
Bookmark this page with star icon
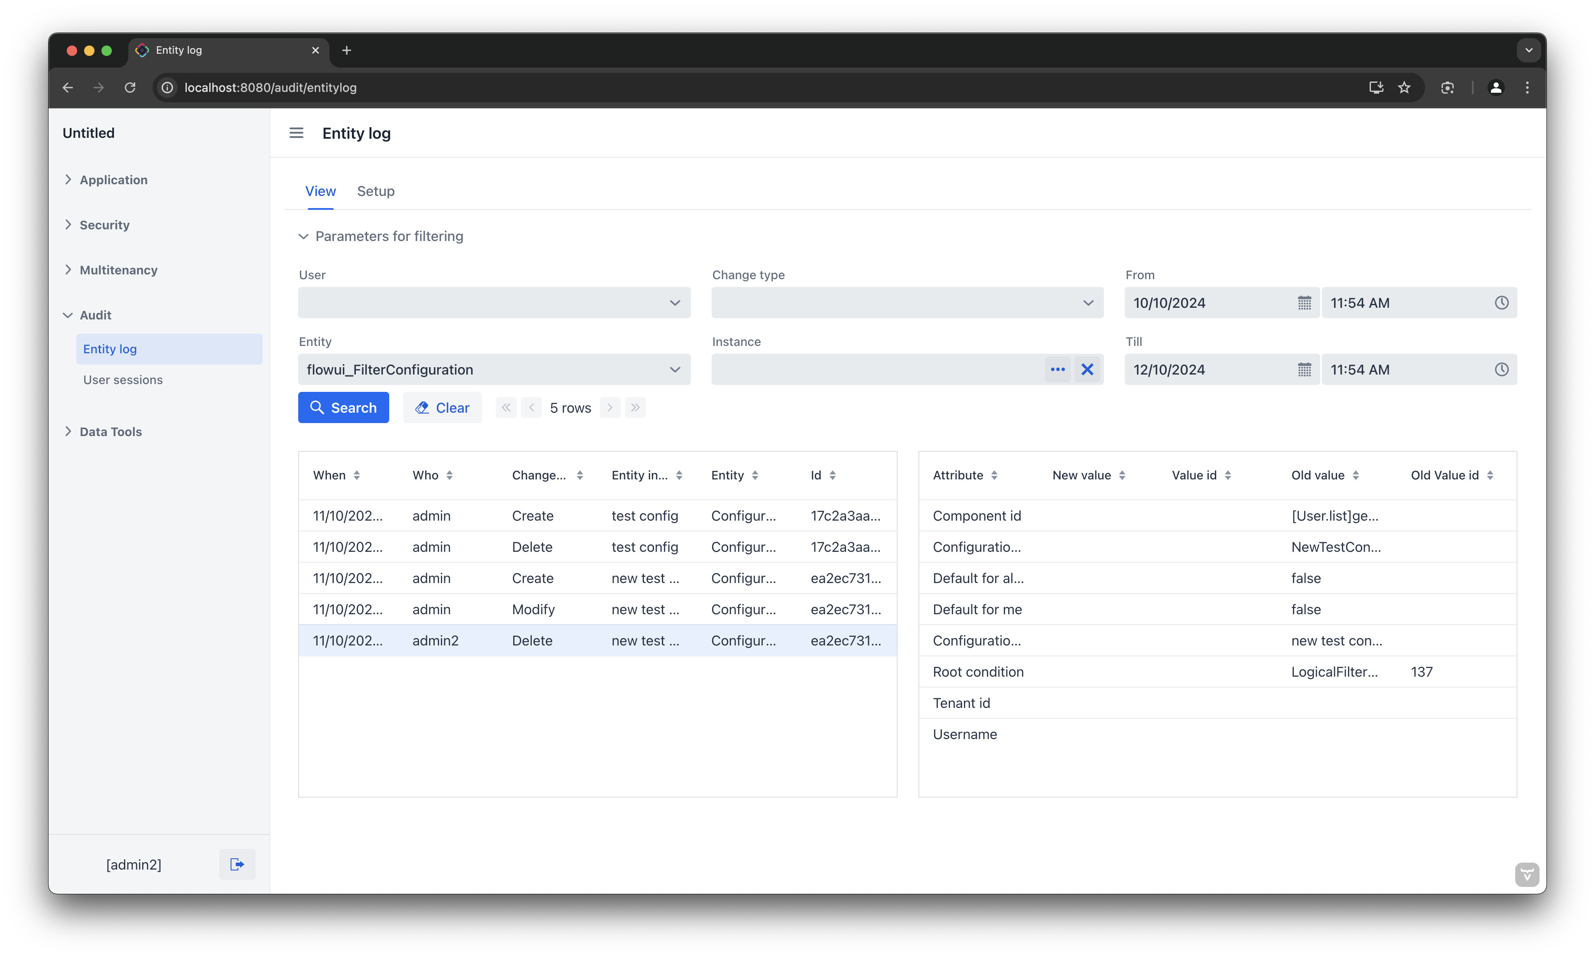[x=1404, y=87]
